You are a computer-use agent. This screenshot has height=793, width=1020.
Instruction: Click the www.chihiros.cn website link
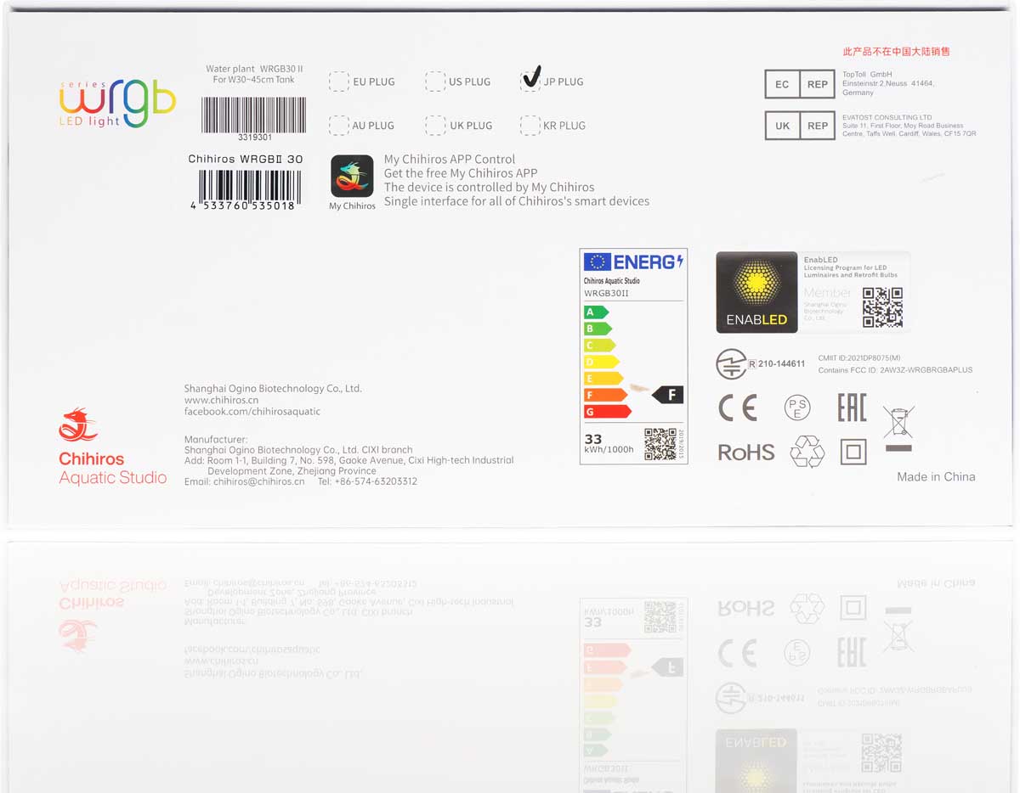(x=221, y=400)
